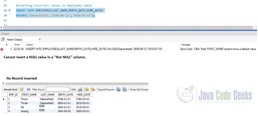Click the INSERT statement in Action output row

(x=94, y=49)
